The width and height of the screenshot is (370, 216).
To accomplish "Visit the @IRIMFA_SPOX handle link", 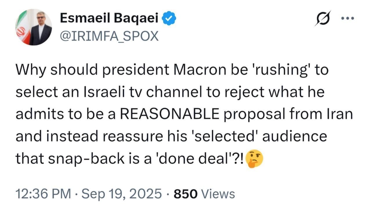I will 109,36.
